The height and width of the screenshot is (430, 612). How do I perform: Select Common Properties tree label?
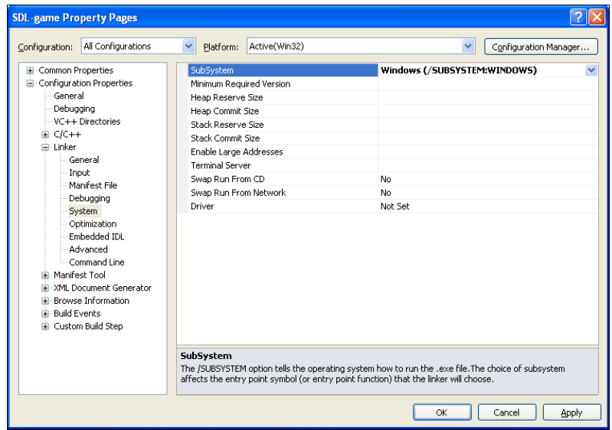coord(76,70)
